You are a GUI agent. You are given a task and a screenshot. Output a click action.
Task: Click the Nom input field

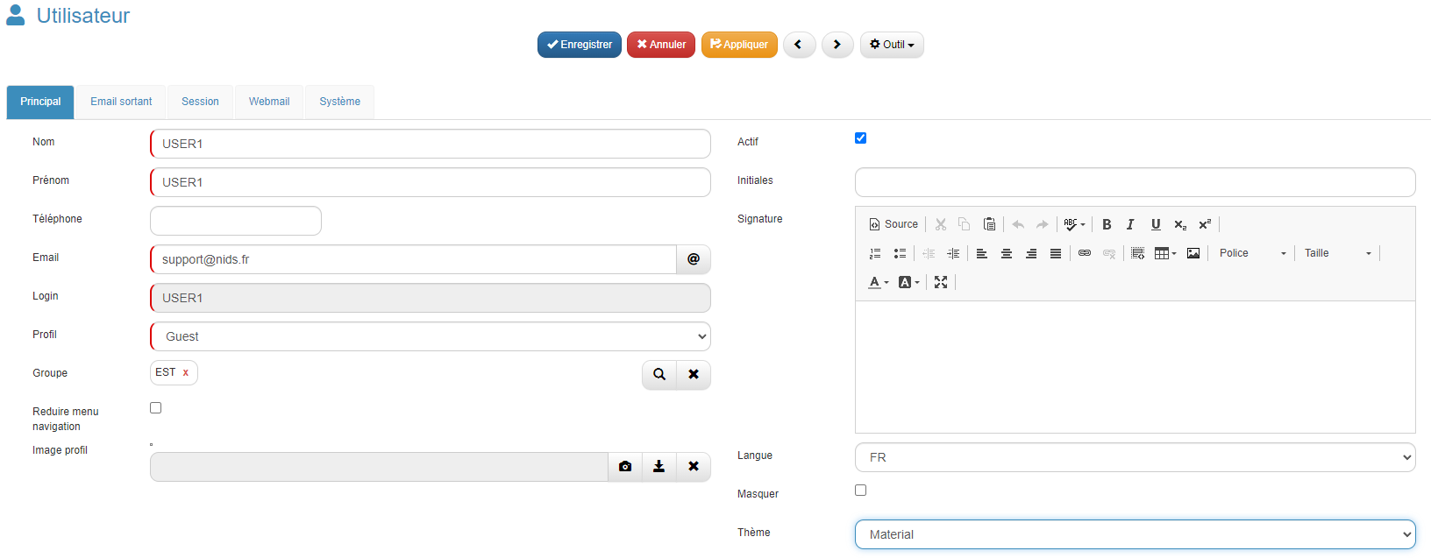point(431,144)
